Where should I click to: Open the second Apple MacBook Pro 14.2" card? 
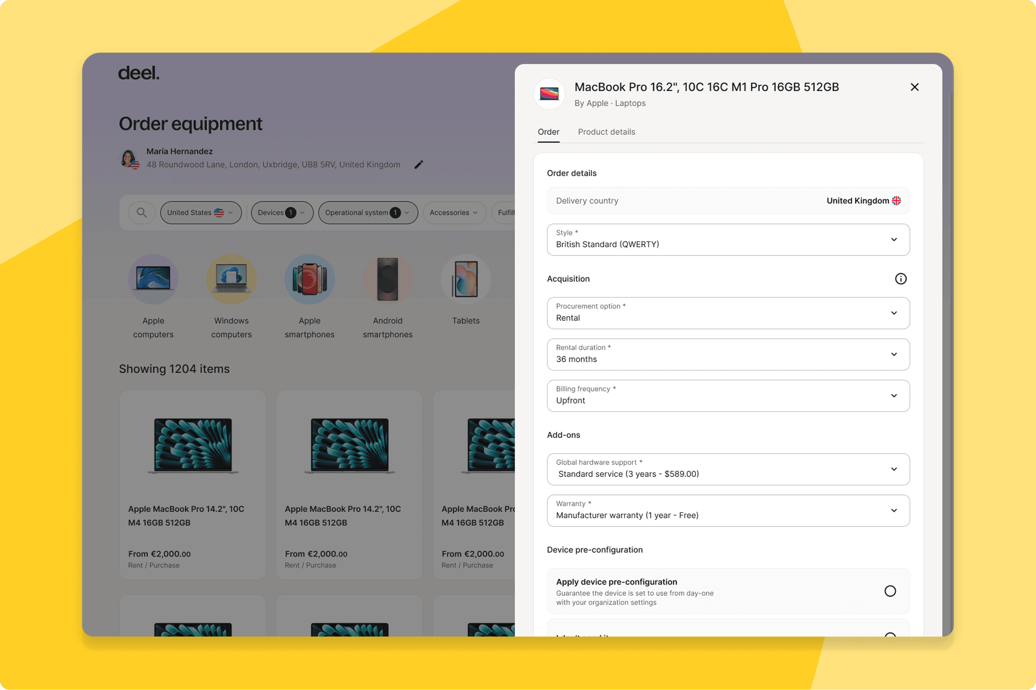(349, 485)
